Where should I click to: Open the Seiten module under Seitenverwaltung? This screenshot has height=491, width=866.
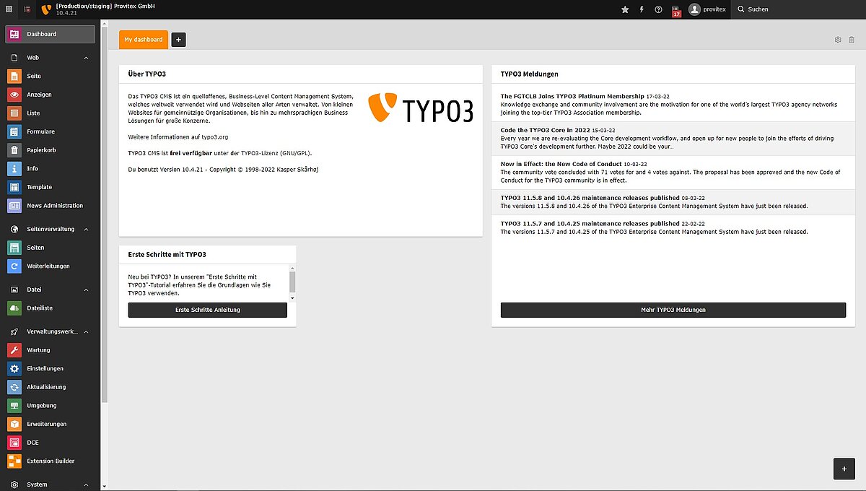[50, 248]
